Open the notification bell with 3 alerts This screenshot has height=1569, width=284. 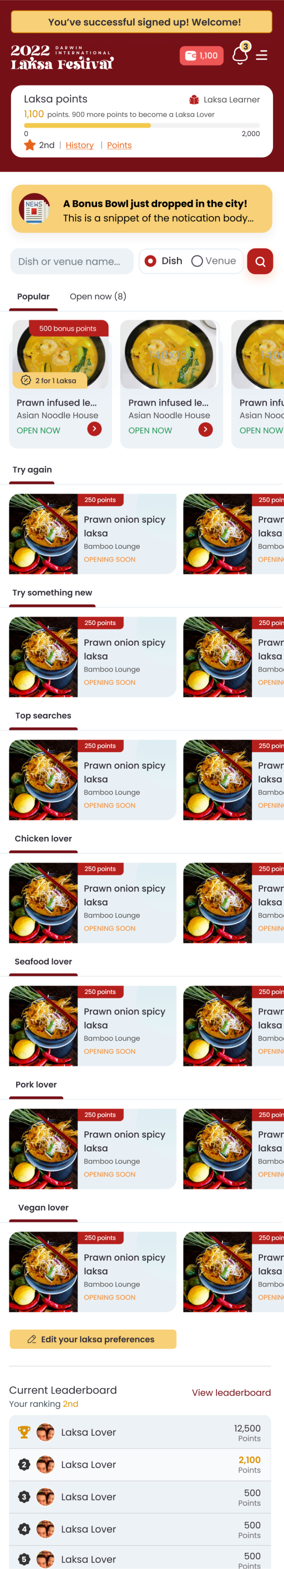click(x=240, y=55)
